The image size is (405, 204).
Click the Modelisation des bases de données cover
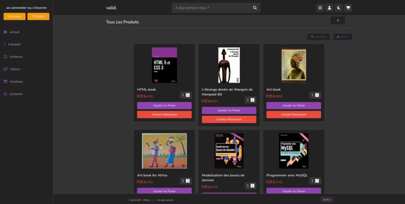[229, 151]
